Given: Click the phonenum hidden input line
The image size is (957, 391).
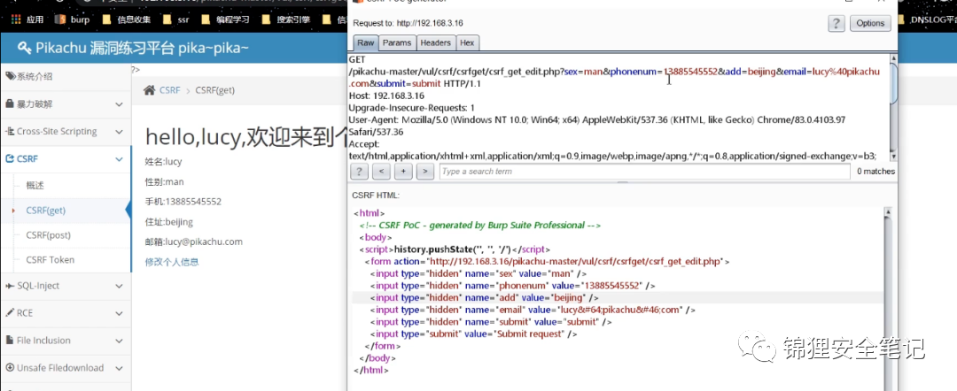Looking at the screenshot, I should click(513, 286).
